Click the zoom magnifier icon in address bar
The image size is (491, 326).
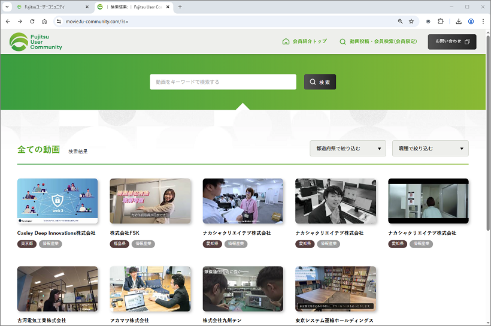[x=400, y=22]
